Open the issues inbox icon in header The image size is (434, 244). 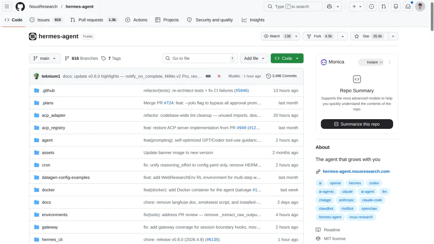click(x=371, y=6)
